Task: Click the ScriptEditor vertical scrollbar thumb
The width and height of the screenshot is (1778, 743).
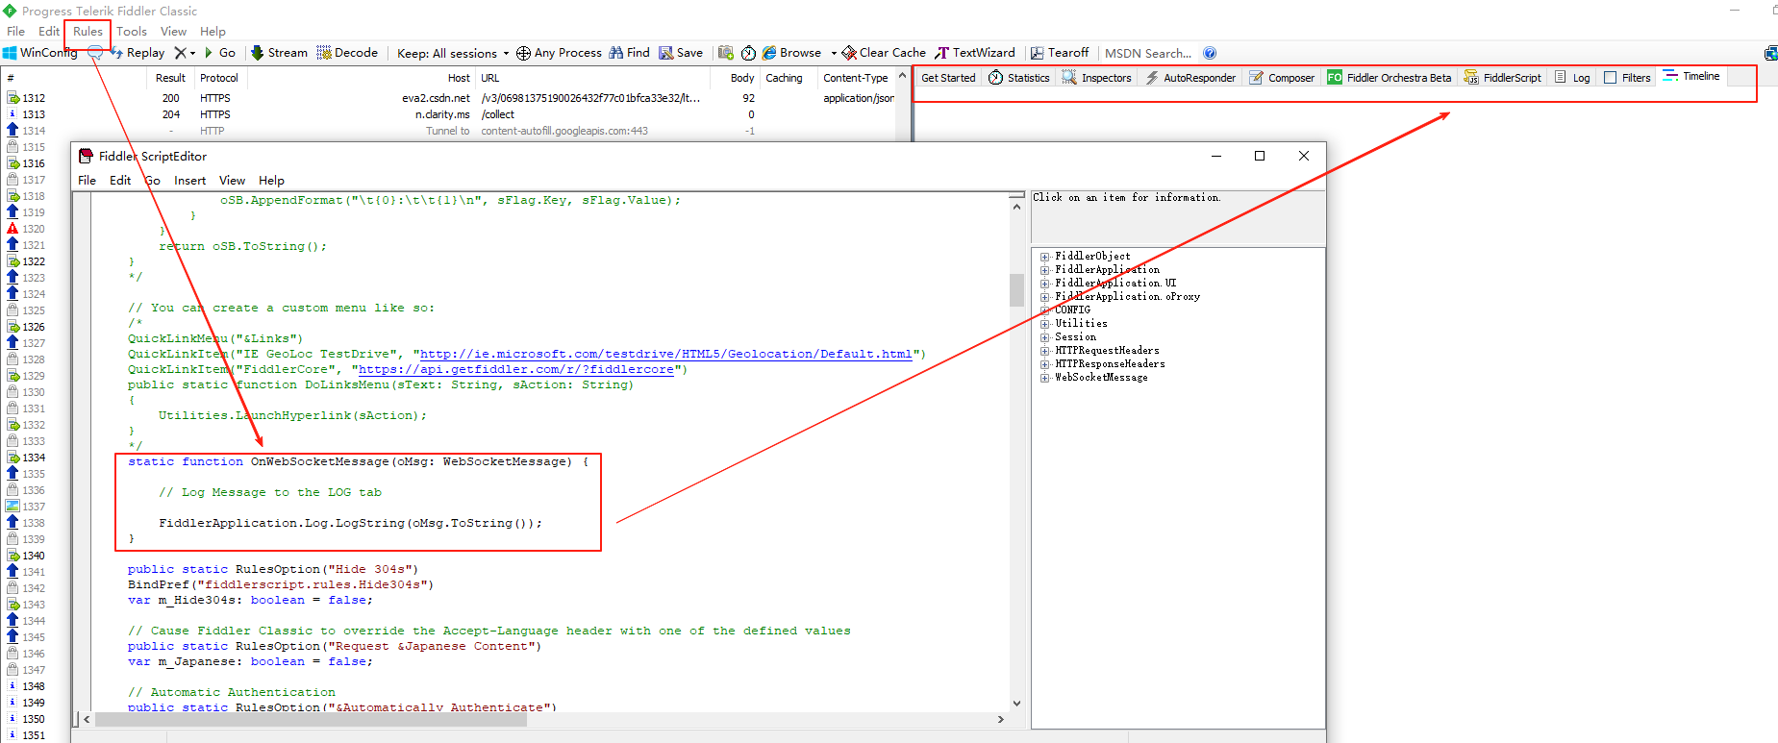Action: 1016,289
